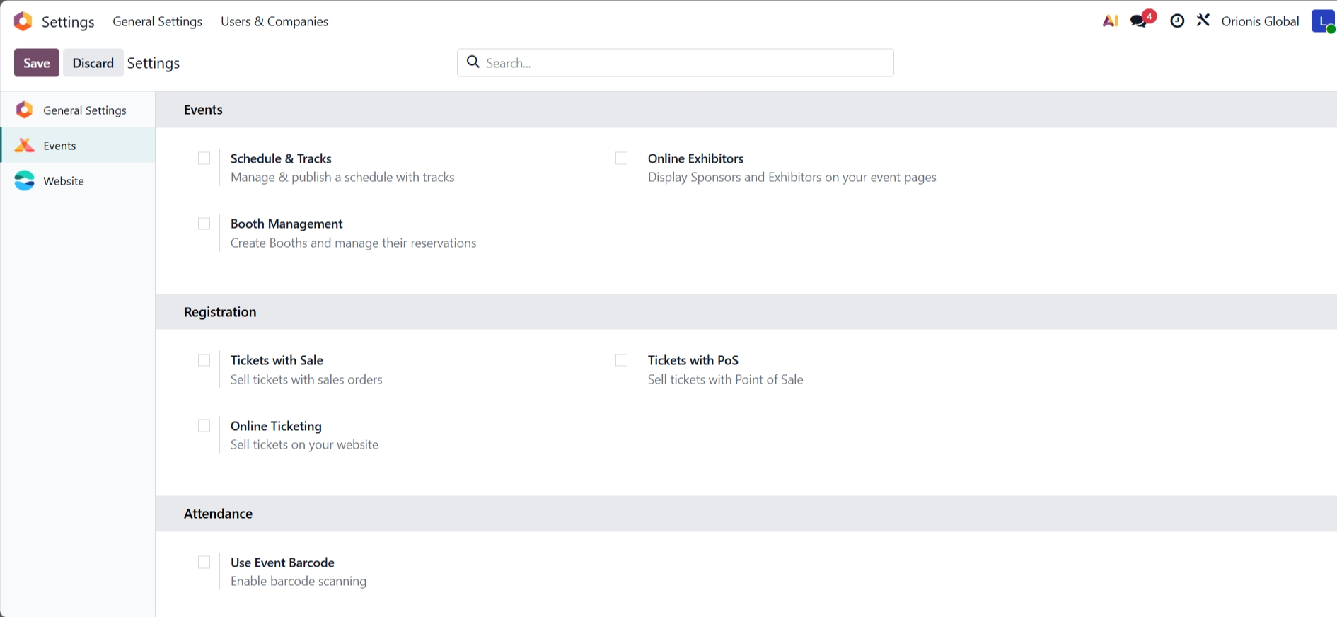The height and width of the screenshot is (617, 1337).
Task: Click the Use Event Barcode label
Action: click(x=282, y=563)
